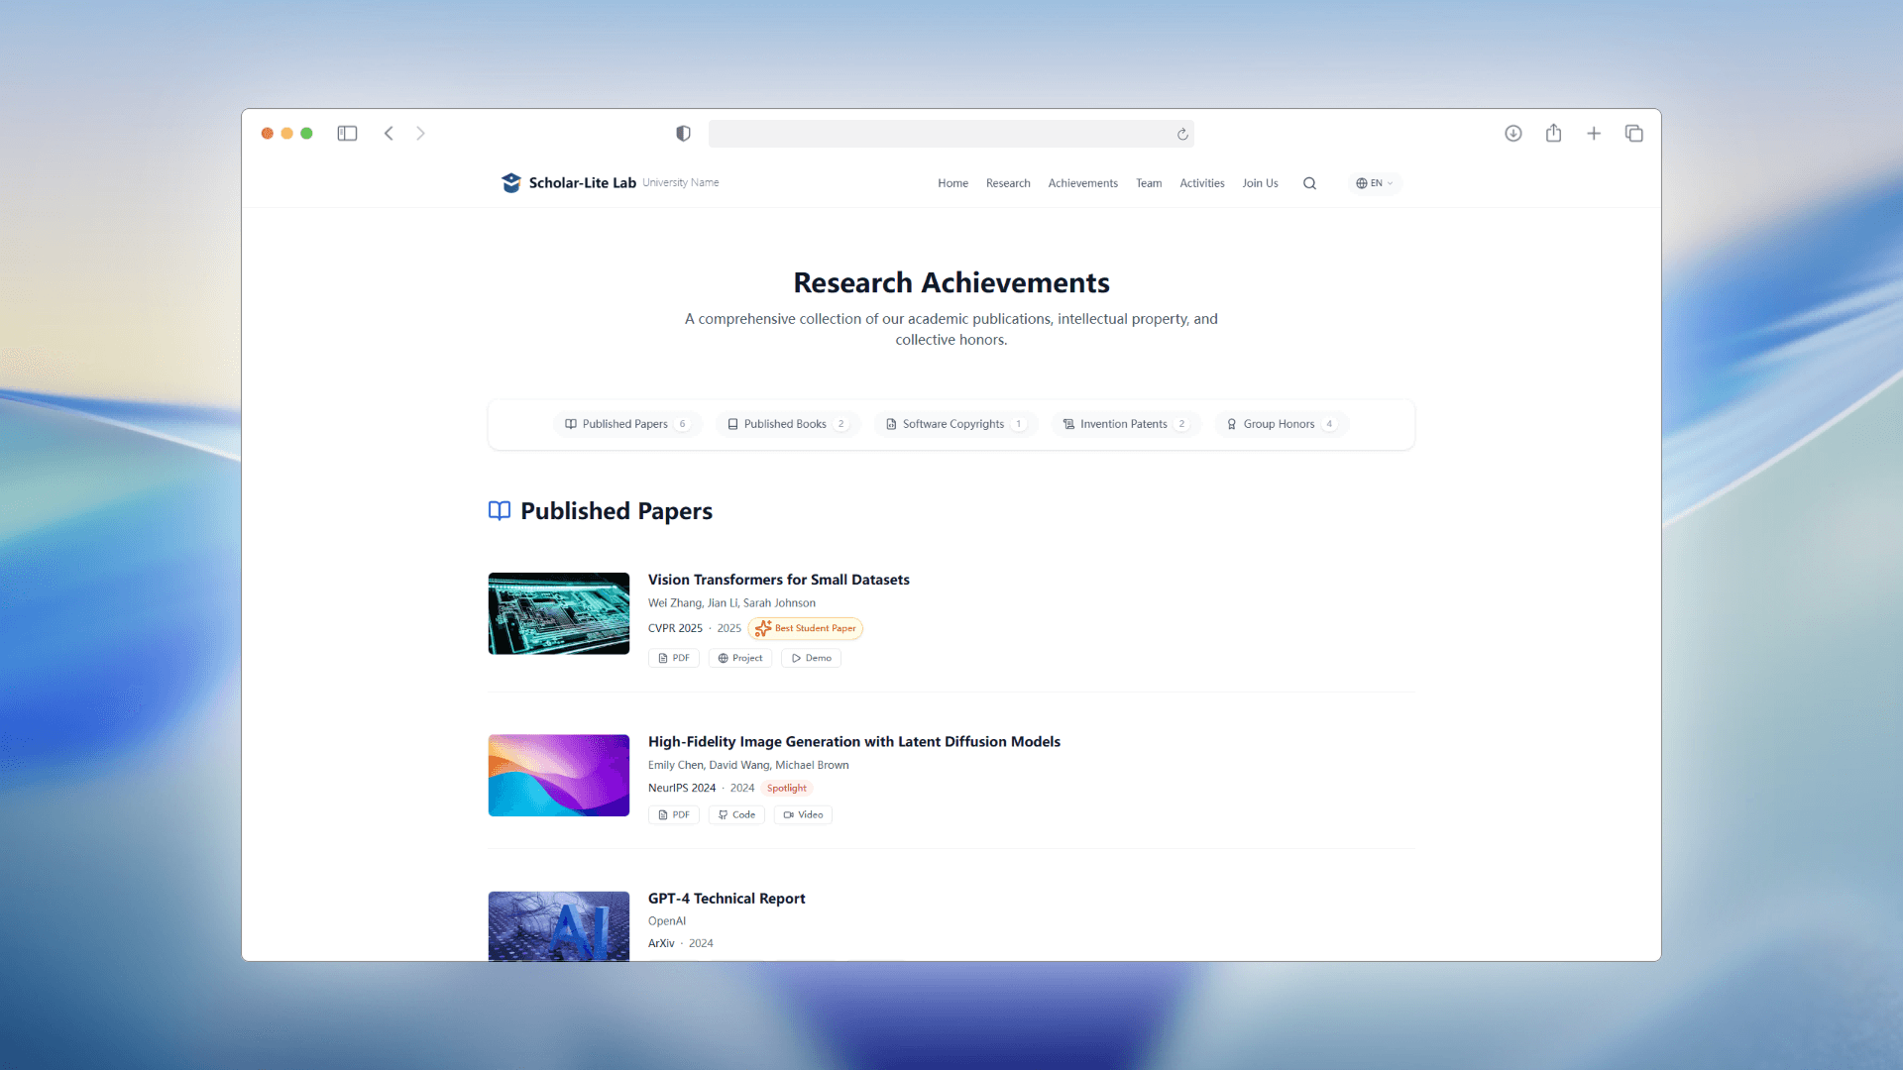Toggle the browser sidebar panel icon

tap(347, 133)
